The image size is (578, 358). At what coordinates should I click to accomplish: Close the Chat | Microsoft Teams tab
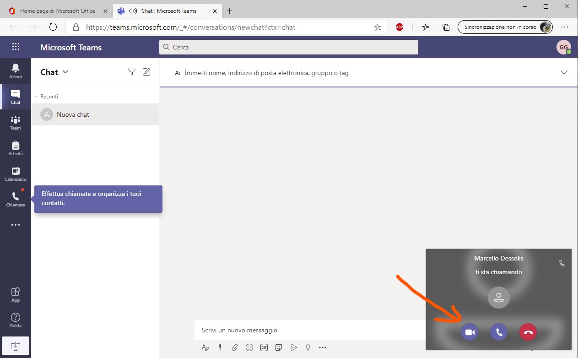point(215,11)
